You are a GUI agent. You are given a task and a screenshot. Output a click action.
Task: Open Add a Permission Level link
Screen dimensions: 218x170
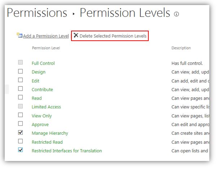pos(46,36)
